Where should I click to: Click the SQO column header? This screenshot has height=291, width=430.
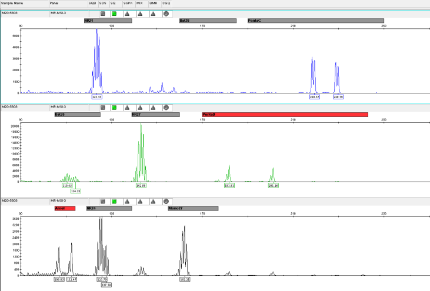pyautogui.click(x=92, y=4)
